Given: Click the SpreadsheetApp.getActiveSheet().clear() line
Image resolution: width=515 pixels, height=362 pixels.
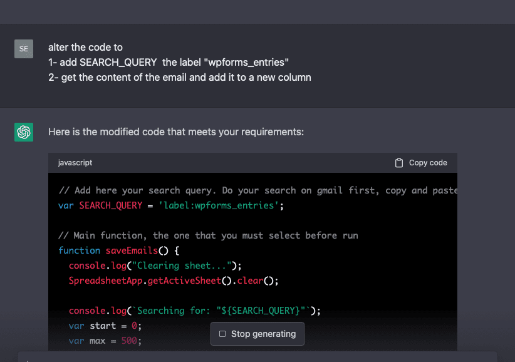Looking at the screenshot, I should (x=173, y=281).
